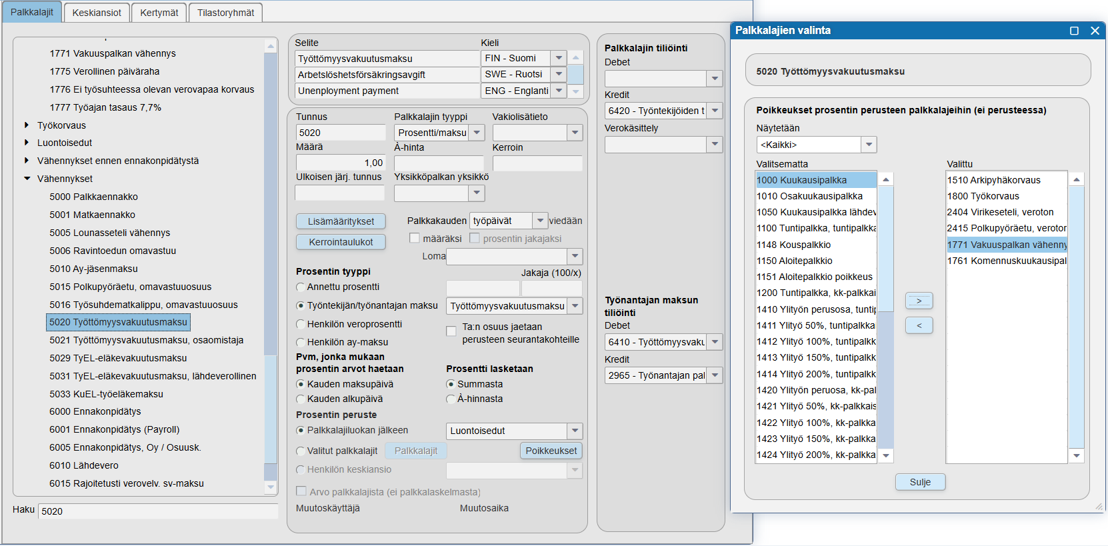Open Palkkalajin tyyppi Prosentti/maksu dropdown
Viewport: 1108px width, 546px height.
tap(477, 133)
